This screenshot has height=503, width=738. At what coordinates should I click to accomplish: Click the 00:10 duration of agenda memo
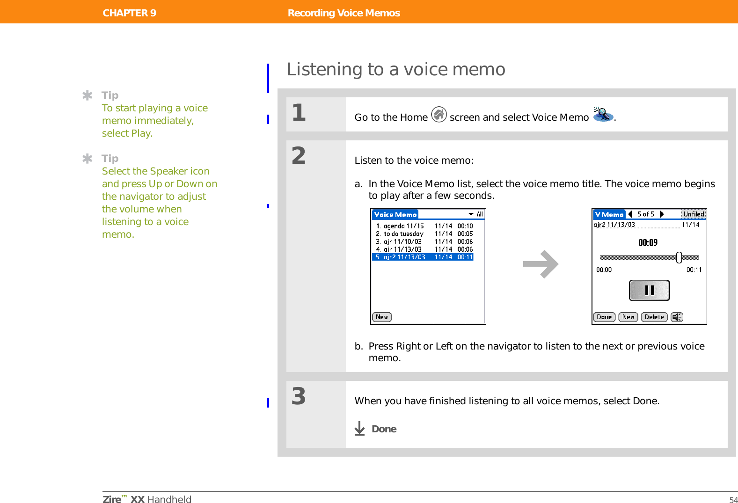pyautogui.click(x=465, y=226)
